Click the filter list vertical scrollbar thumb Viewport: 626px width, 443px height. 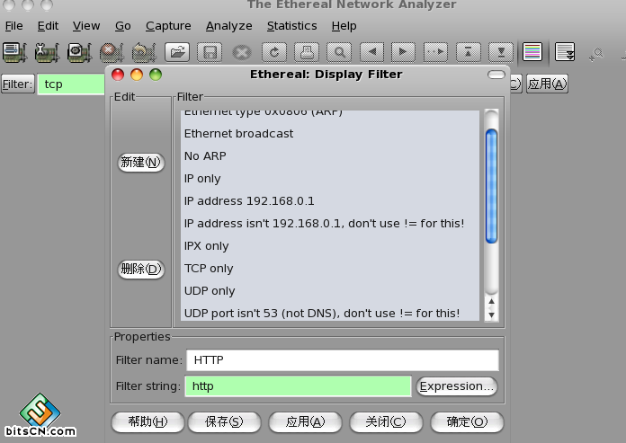click(491, 186)
